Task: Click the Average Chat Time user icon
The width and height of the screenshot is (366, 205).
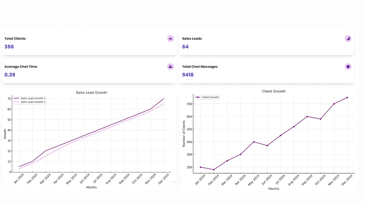Action: (170, 67)
